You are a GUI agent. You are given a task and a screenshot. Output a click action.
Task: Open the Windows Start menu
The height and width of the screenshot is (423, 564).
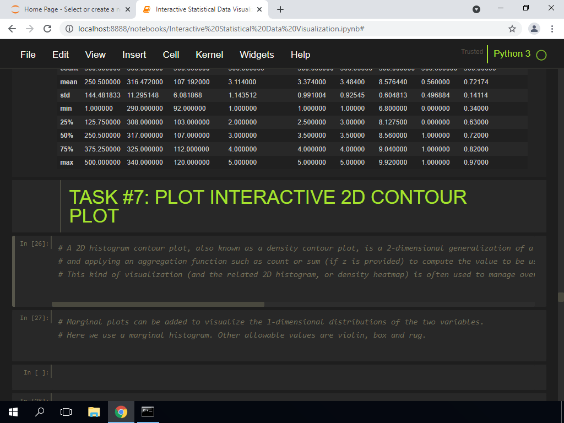tap(13, 412)
